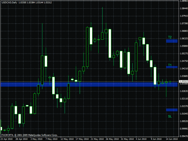Click the 3 May 2010 date label
This screenshot has width=188, height=141.
36,139
